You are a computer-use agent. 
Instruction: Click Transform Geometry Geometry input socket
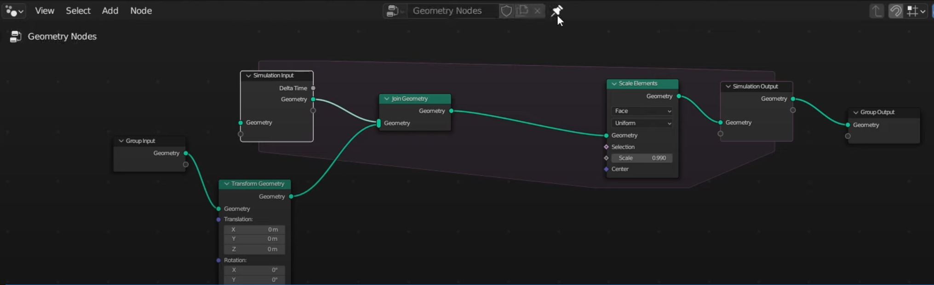218,209
